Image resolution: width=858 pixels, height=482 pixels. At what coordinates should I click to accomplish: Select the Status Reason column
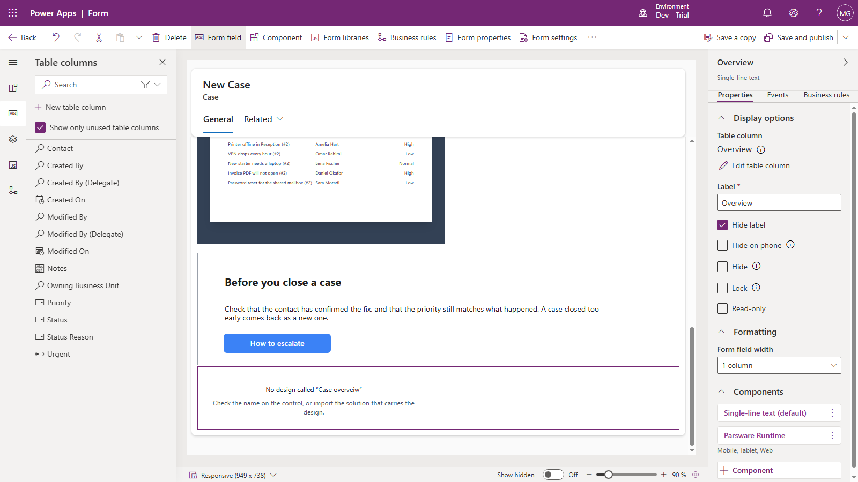point(101,337)
